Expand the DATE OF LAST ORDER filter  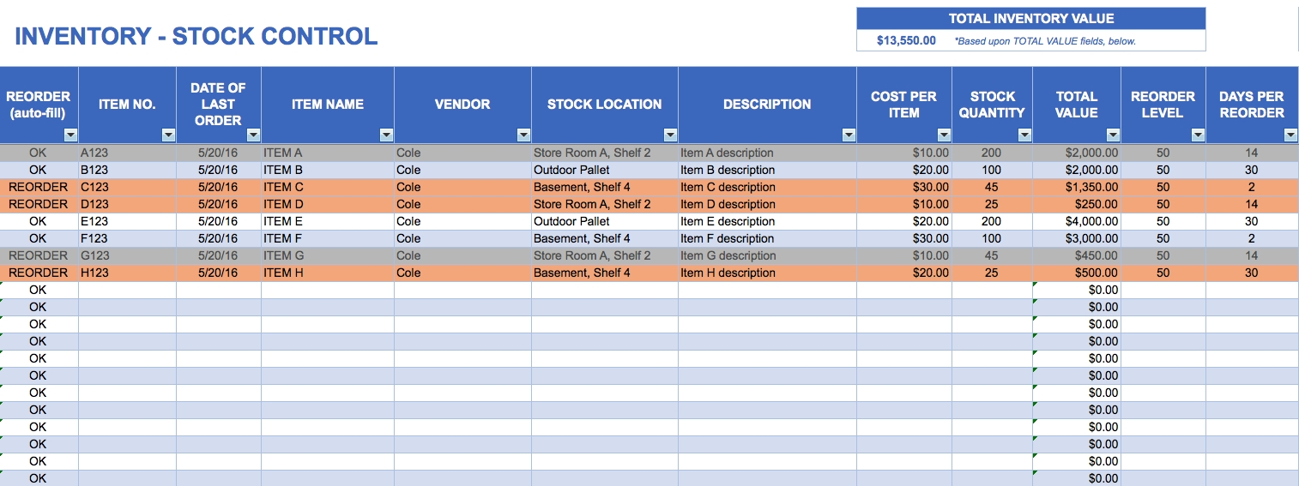(253, 135)
